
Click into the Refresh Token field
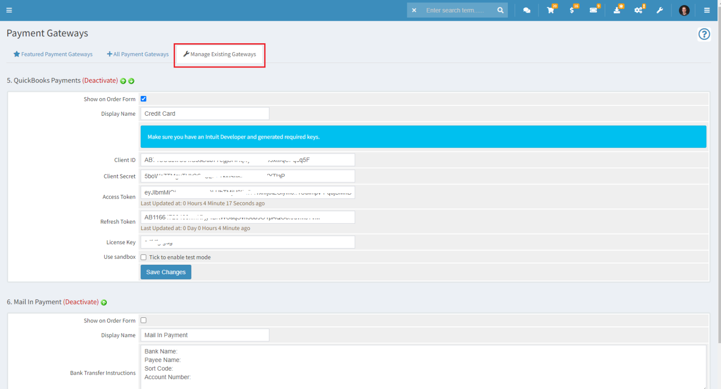coord(248,217)
